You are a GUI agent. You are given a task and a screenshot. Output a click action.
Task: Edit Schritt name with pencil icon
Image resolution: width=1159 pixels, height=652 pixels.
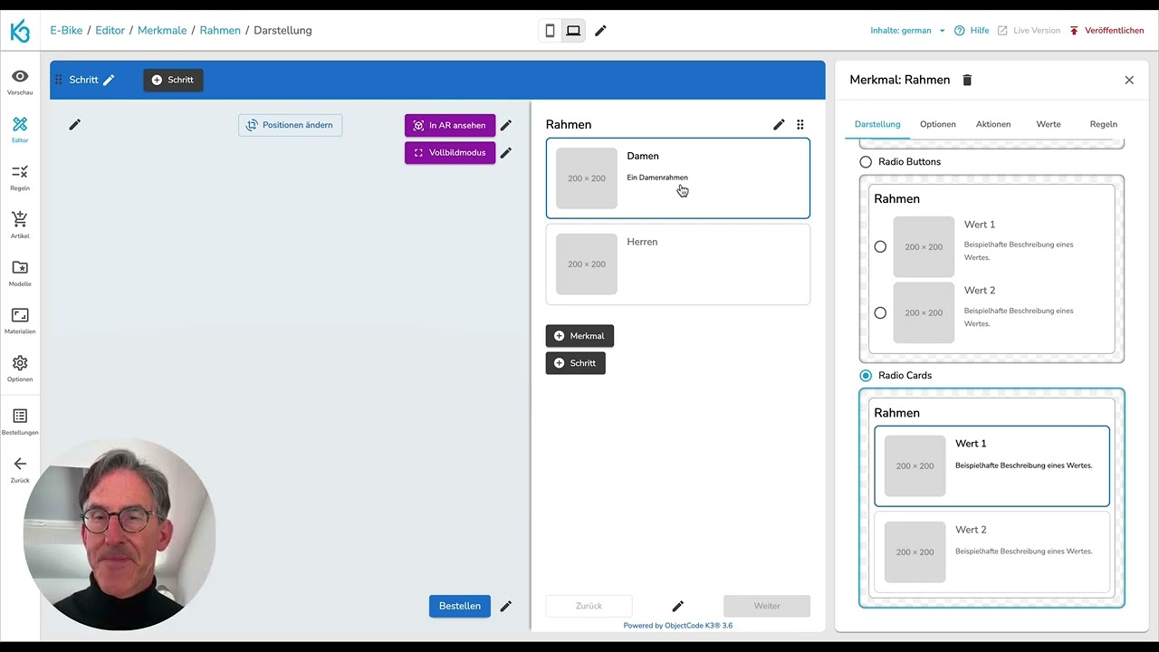tap(109, 80)
